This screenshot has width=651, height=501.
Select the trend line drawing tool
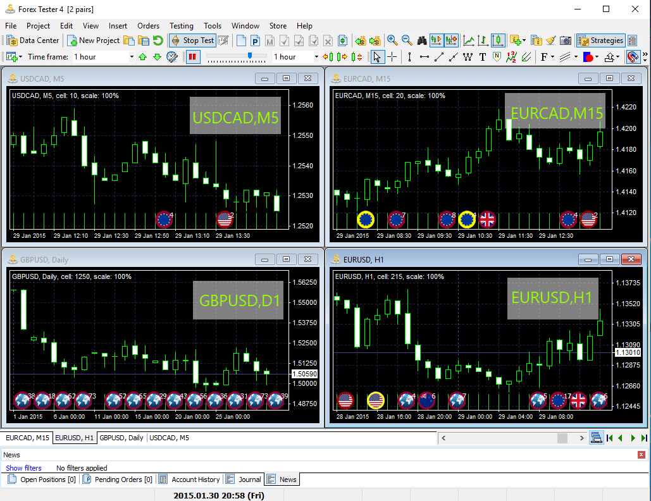(439, 57)
